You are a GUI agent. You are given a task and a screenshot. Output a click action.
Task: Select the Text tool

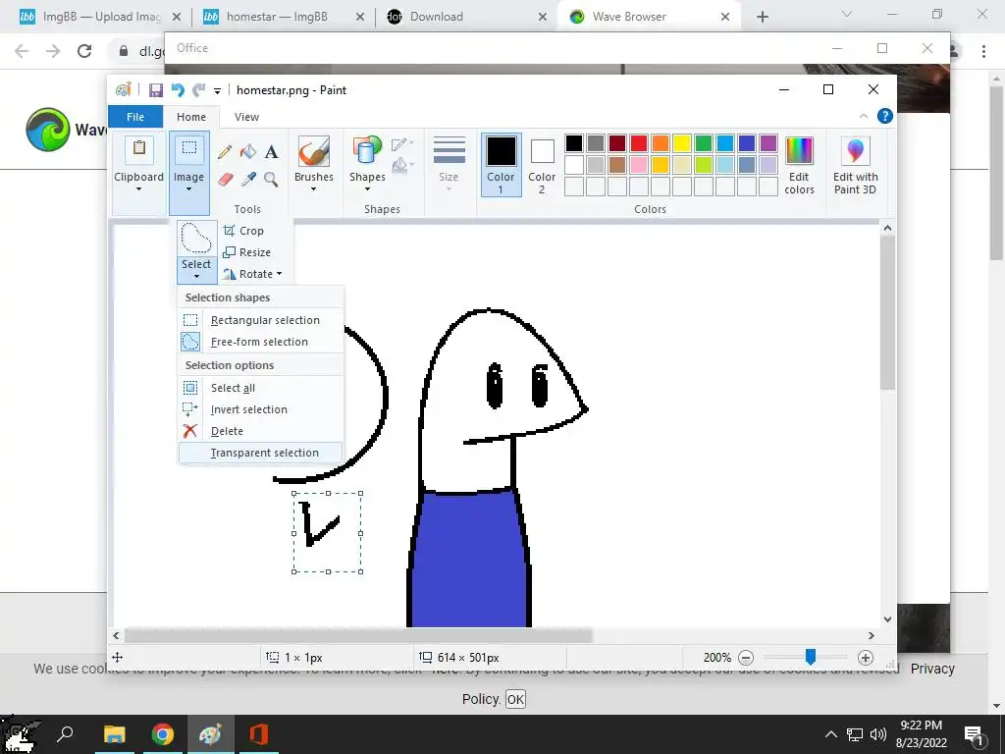click(271, 152)
